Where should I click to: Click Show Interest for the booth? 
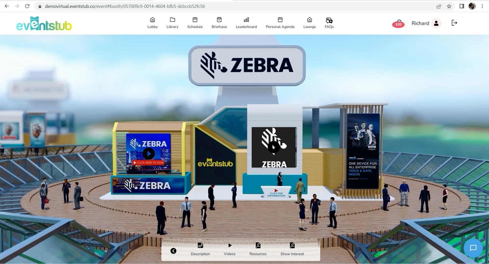click(292, 249)
